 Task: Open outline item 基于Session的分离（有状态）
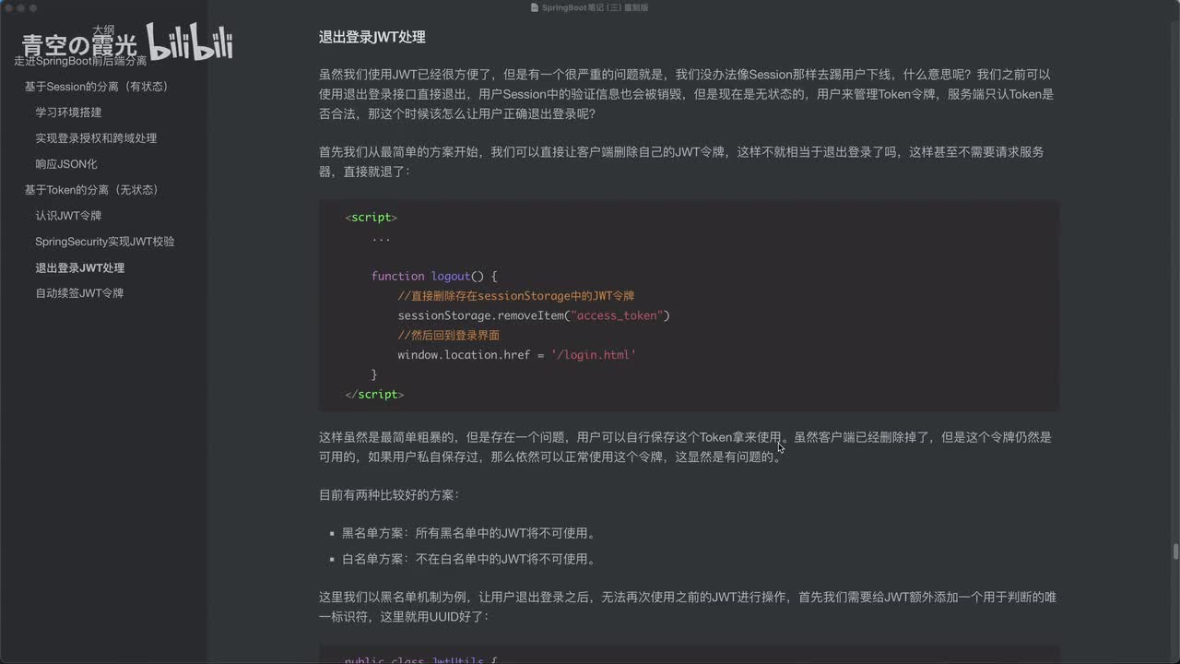coord(96,87)
